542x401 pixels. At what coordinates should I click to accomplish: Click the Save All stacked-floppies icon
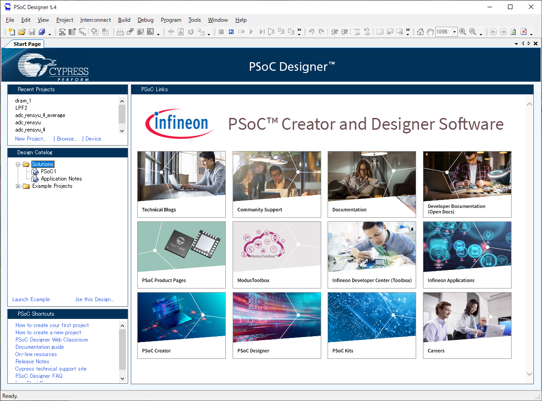42,32
